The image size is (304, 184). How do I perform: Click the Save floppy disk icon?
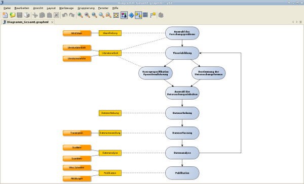click(20, 15)
